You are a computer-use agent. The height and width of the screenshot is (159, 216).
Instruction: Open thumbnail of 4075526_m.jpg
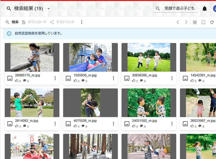[x=91, y=103]
